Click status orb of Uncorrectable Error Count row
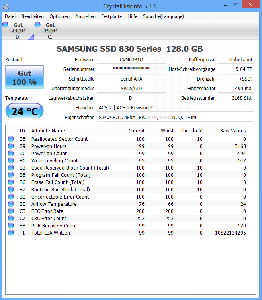Viewport: 262px width, 300px height. coord(11,197)
